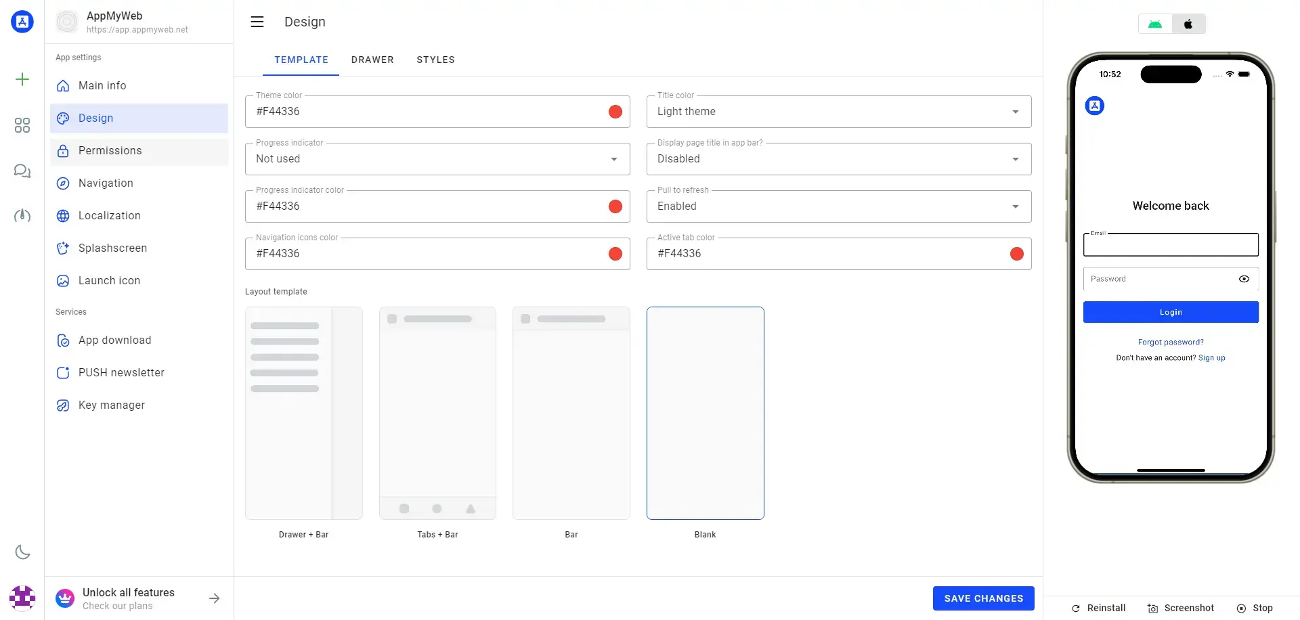Go to Key manager service
1300x620 pixels.
tap(112, 405)
